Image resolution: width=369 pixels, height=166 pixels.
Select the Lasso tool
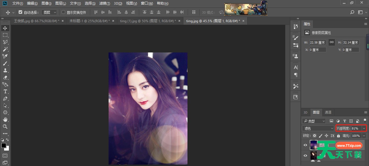click(5, 42)
